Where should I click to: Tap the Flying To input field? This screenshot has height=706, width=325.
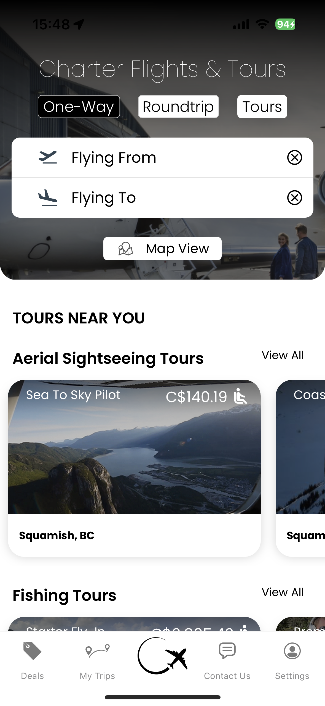(x=165, y=198)
